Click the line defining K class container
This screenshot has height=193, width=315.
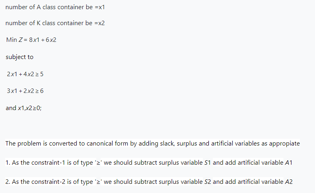55,23
